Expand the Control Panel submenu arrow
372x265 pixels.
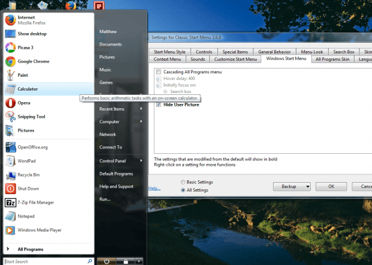click(x=141, y=160)
